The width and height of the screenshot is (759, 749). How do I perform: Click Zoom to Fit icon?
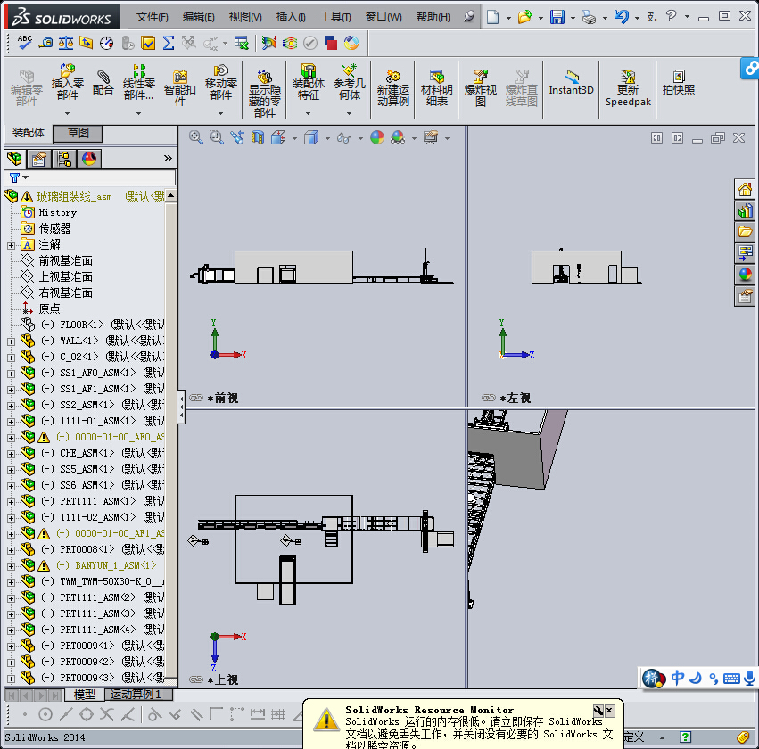195,137
